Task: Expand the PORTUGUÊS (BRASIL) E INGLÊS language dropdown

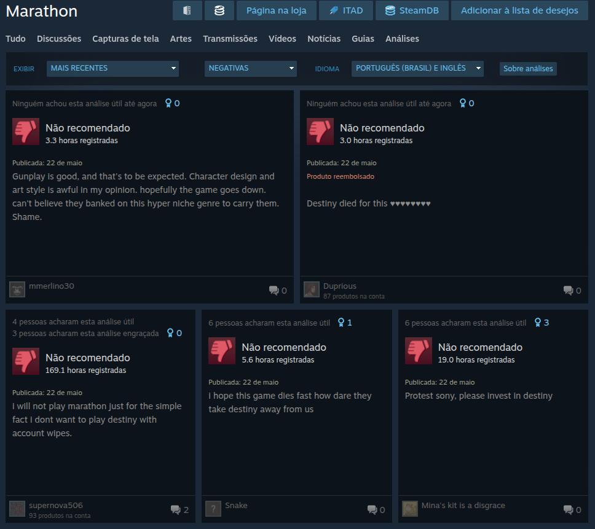Action: pos(417,69)
